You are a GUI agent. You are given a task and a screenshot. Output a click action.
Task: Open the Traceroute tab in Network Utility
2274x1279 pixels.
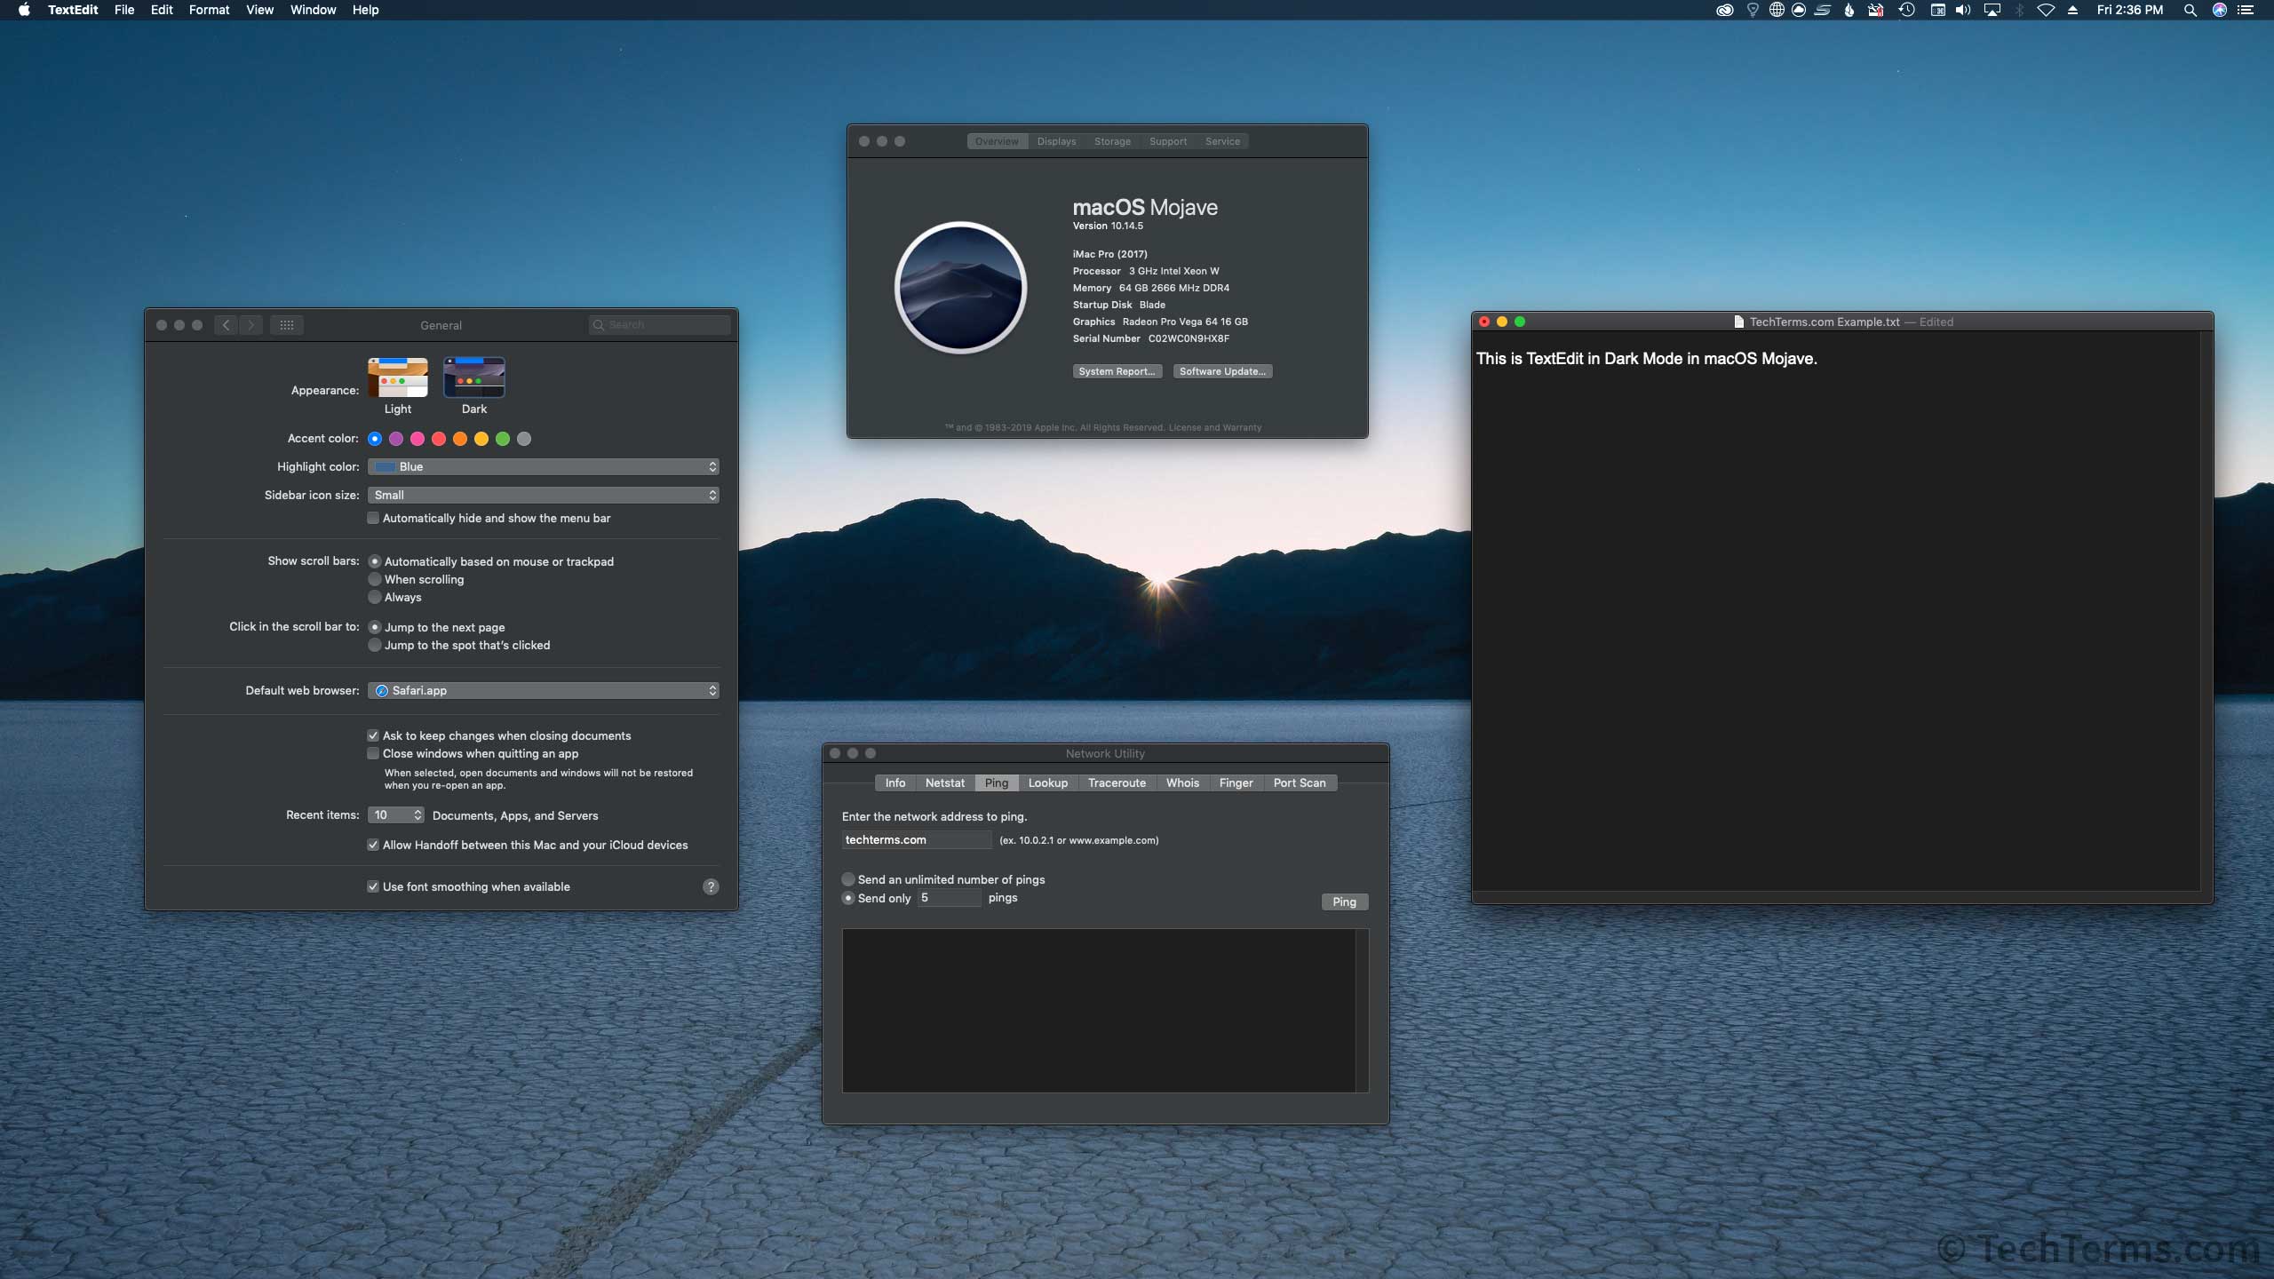point(1117,782)
